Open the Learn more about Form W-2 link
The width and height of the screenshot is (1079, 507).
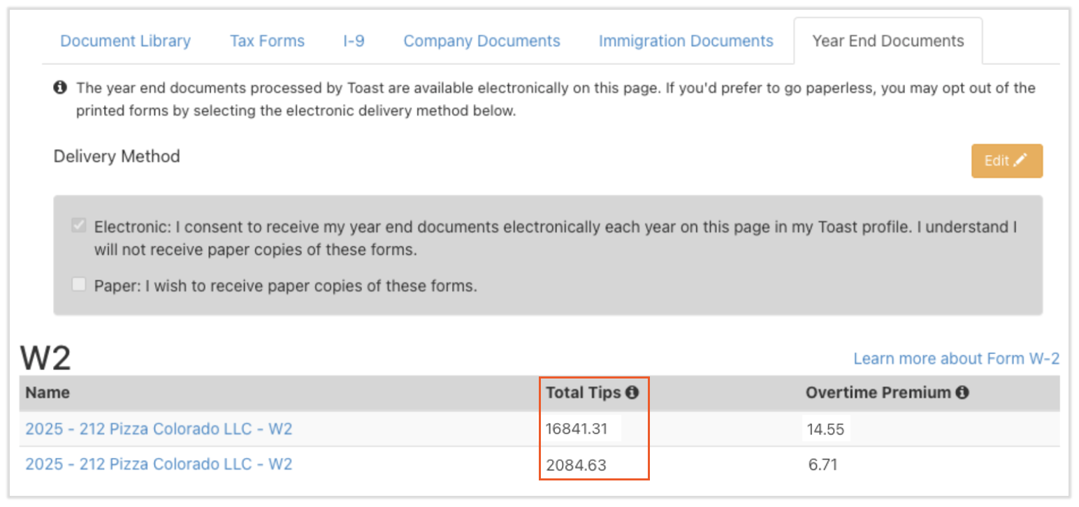click(x=956, y=358)
